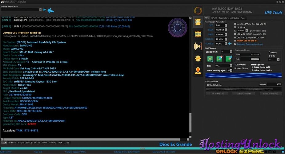Image resolution: width=285 pixels, height=154 pixels.
Task: Enable the Use RPMB Key checkbox
Action: [207, 85]
